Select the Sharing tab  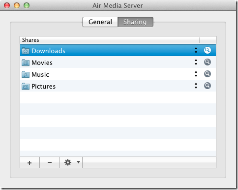135,22
